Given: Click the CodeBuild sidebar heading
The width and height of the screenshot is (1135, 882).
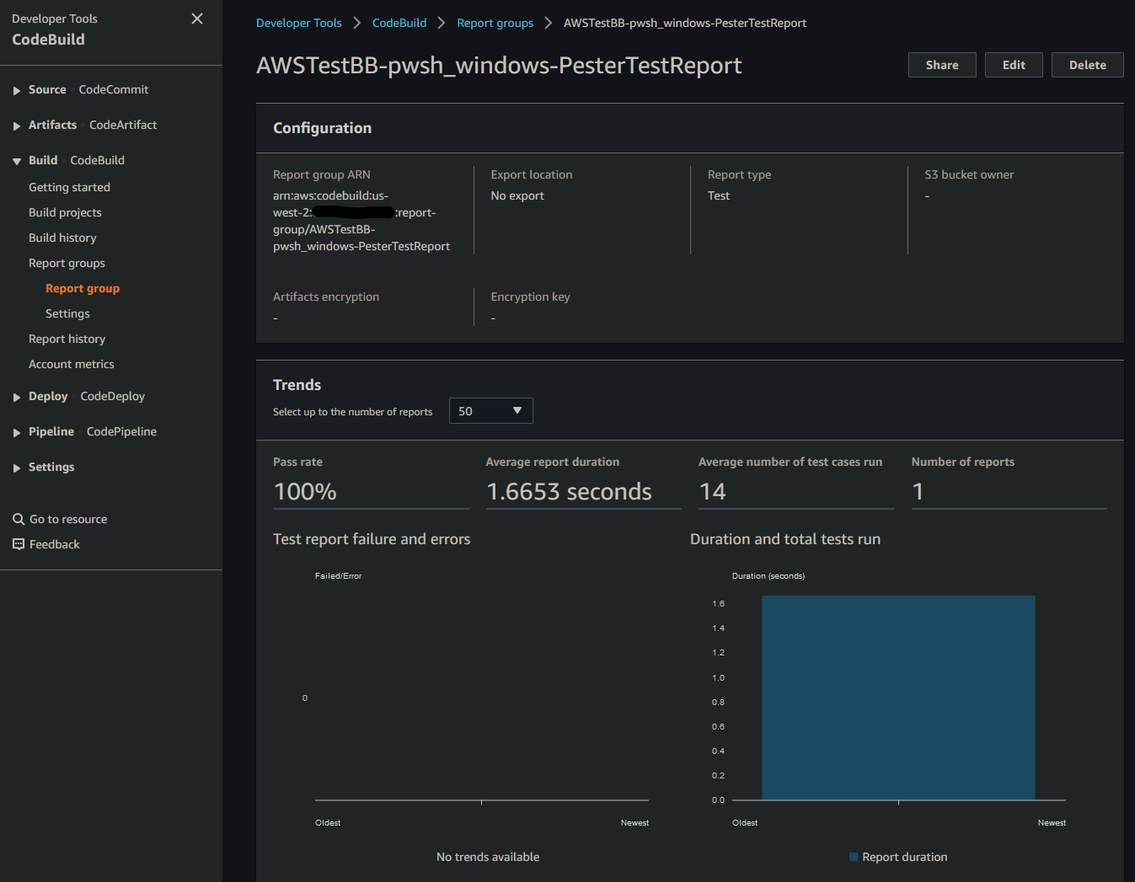Looking at the screenshot, I should point(48,40).
